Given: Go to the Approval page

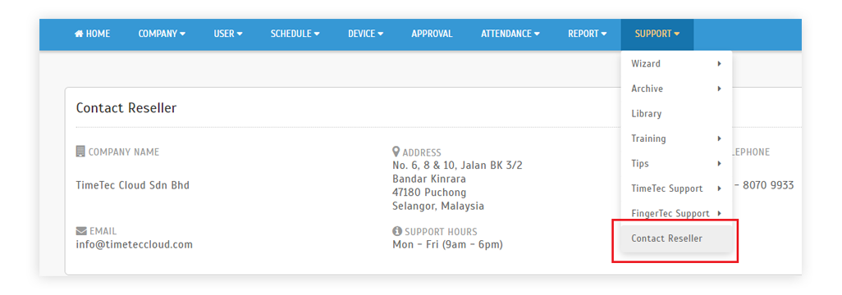Looking at the screenshot, I should point(432,34).
